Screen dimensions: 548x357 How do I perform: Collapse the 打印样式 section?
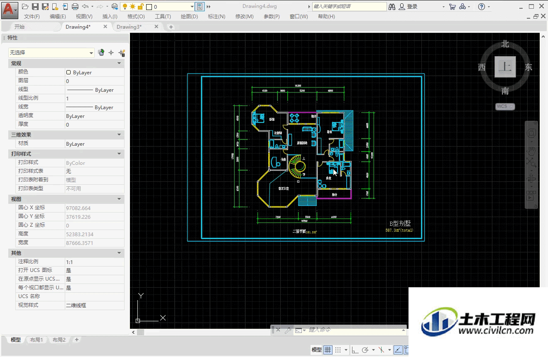coord(119,154)
